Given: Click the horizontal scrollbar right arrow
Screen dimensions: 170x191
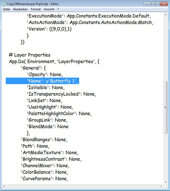Looking at the screenshot, I should pos(161,186).
